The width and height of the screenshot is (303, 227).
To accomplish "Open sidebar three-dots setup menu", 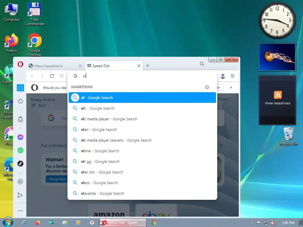I will pyautogui.click(x=20, y=210).
